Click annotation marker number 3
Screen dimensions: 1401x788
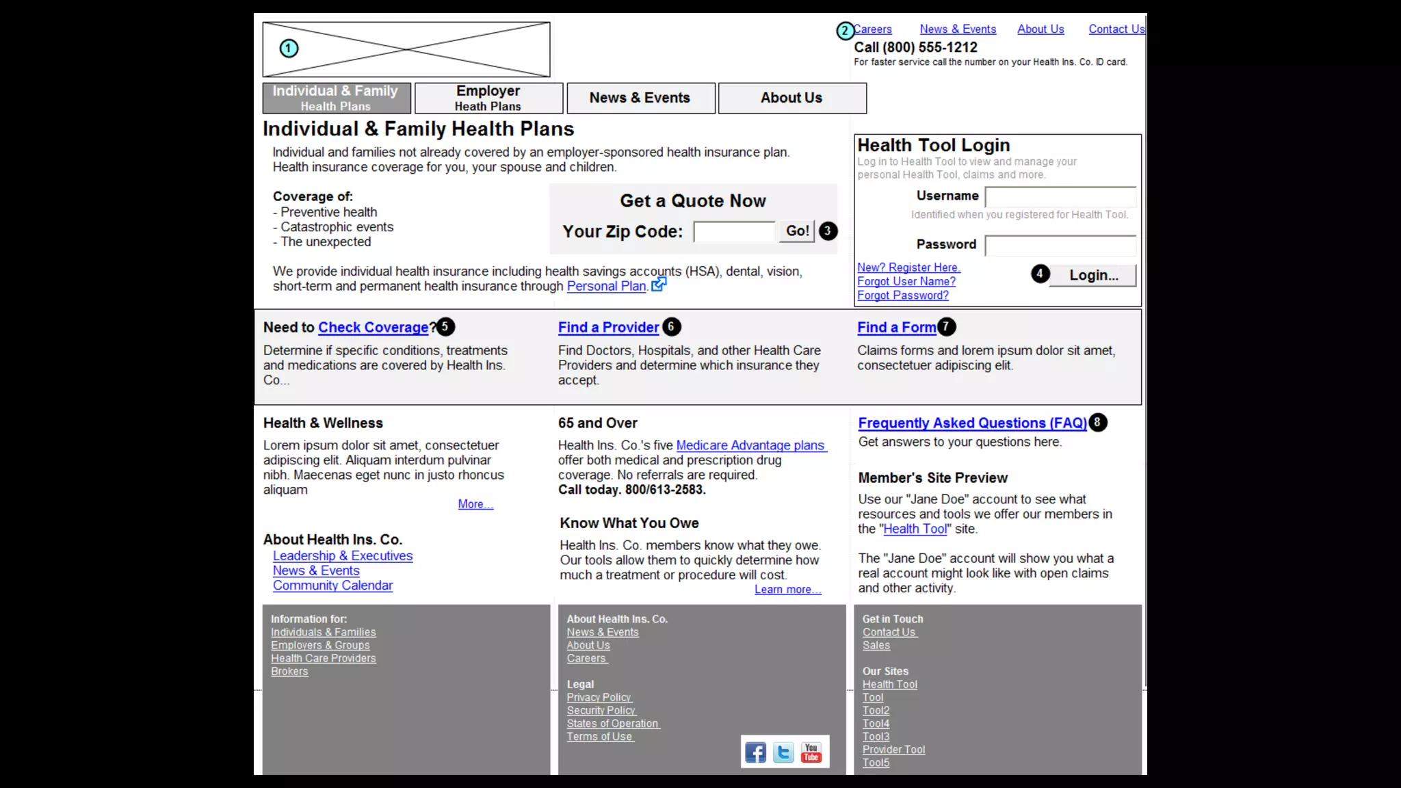[x=828, y=231]
